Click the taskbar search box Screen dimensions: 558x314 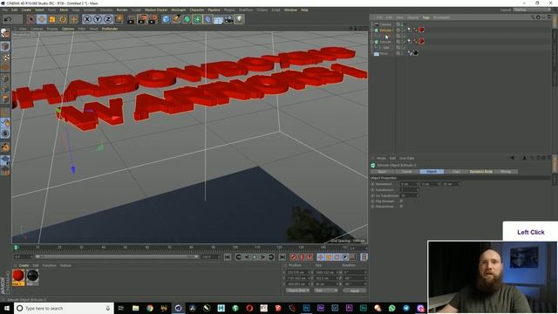pyautogui.click(x=64, y=308)
